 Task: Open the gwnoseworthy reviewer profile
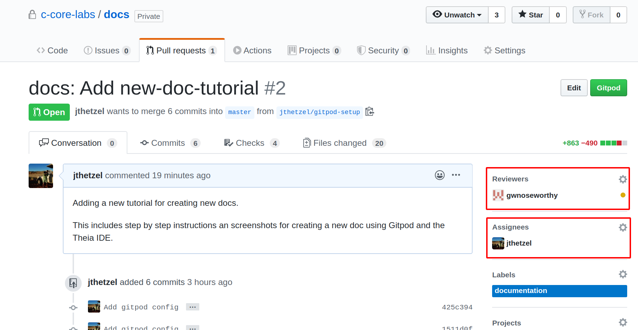click(532, 195)
